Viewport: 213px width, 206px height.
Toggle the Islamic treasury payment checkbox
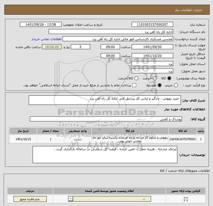[134, 85]
